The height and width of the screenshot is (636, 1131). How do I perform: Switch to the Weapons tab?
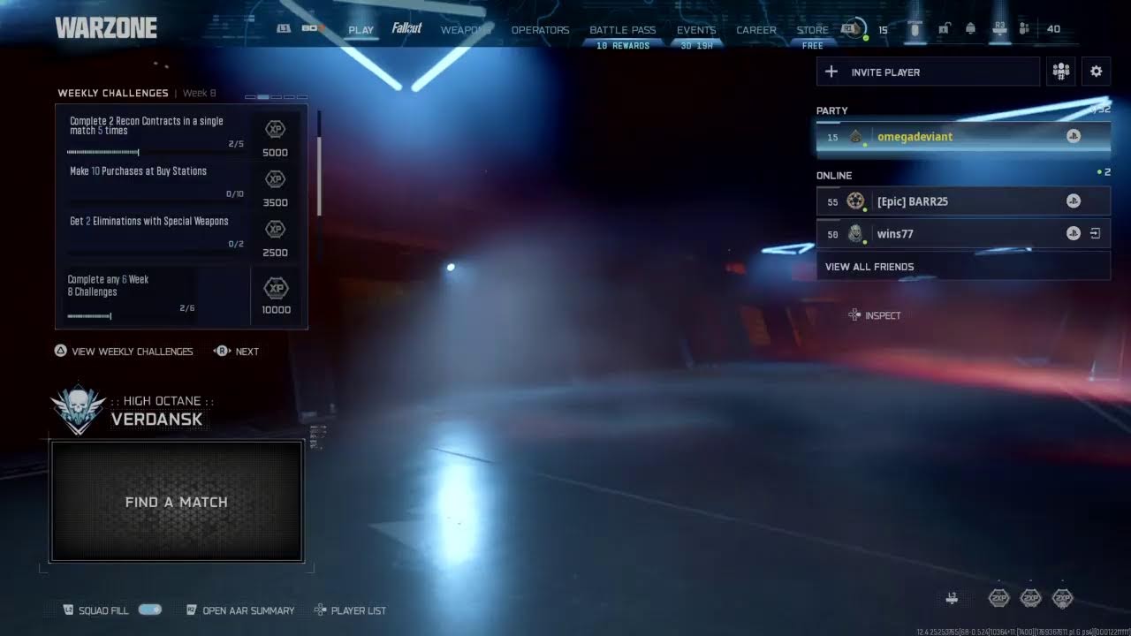pos(466,29)
